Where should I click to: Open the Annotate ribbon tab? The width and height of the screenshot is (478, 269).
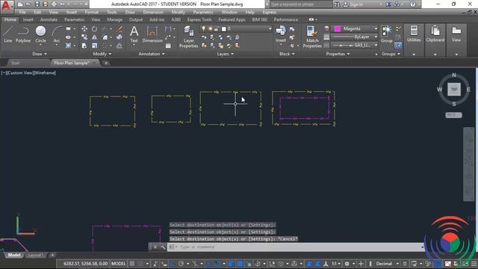pos(49,19)
